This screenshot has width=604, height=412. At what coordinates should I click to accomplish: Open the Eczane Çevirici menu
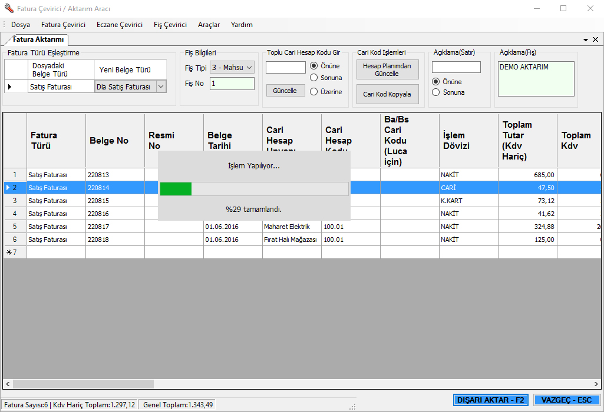(120, 25)
